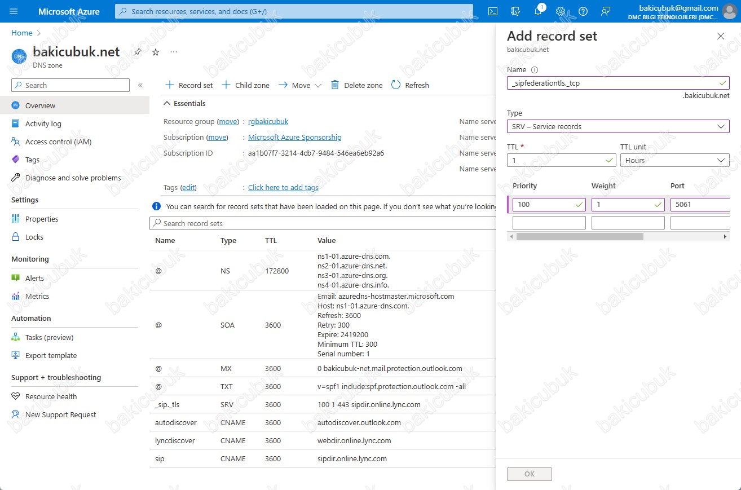Open Microsoft Azure Sponsorship subscription link
Viewport: 741px width, 490px height.
pyautogui.click(x=294, y=137)
